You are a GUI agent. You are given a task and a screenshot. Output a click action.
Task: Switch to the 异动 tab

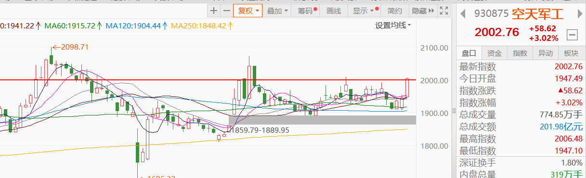546,53
